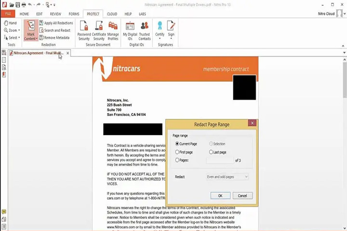347x231 pixels.
Task: Click Cancel in Redact Page Range
Action: (x=242, y=196)
